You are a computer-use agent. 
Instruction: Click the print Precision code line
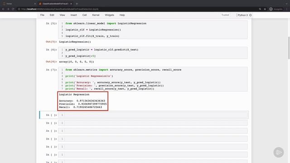coord(115,86)
